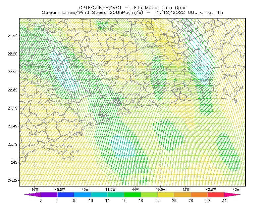Click the orange 28–30 legend swatch
The width and height of the screenshot is (265, 204).
(199, 194)
